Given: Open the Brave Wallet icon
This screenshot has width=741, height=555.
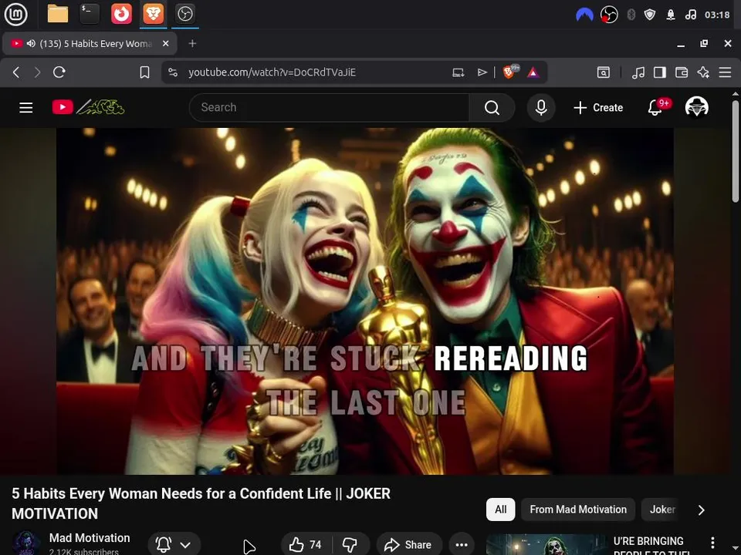Looking at the screenshot, I should 681,72.
